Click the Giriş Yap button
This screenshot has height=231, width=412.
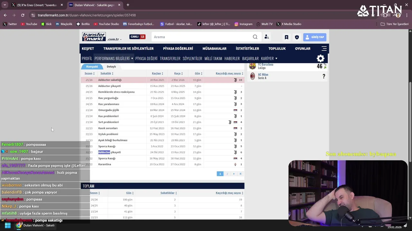coord(315,37)
